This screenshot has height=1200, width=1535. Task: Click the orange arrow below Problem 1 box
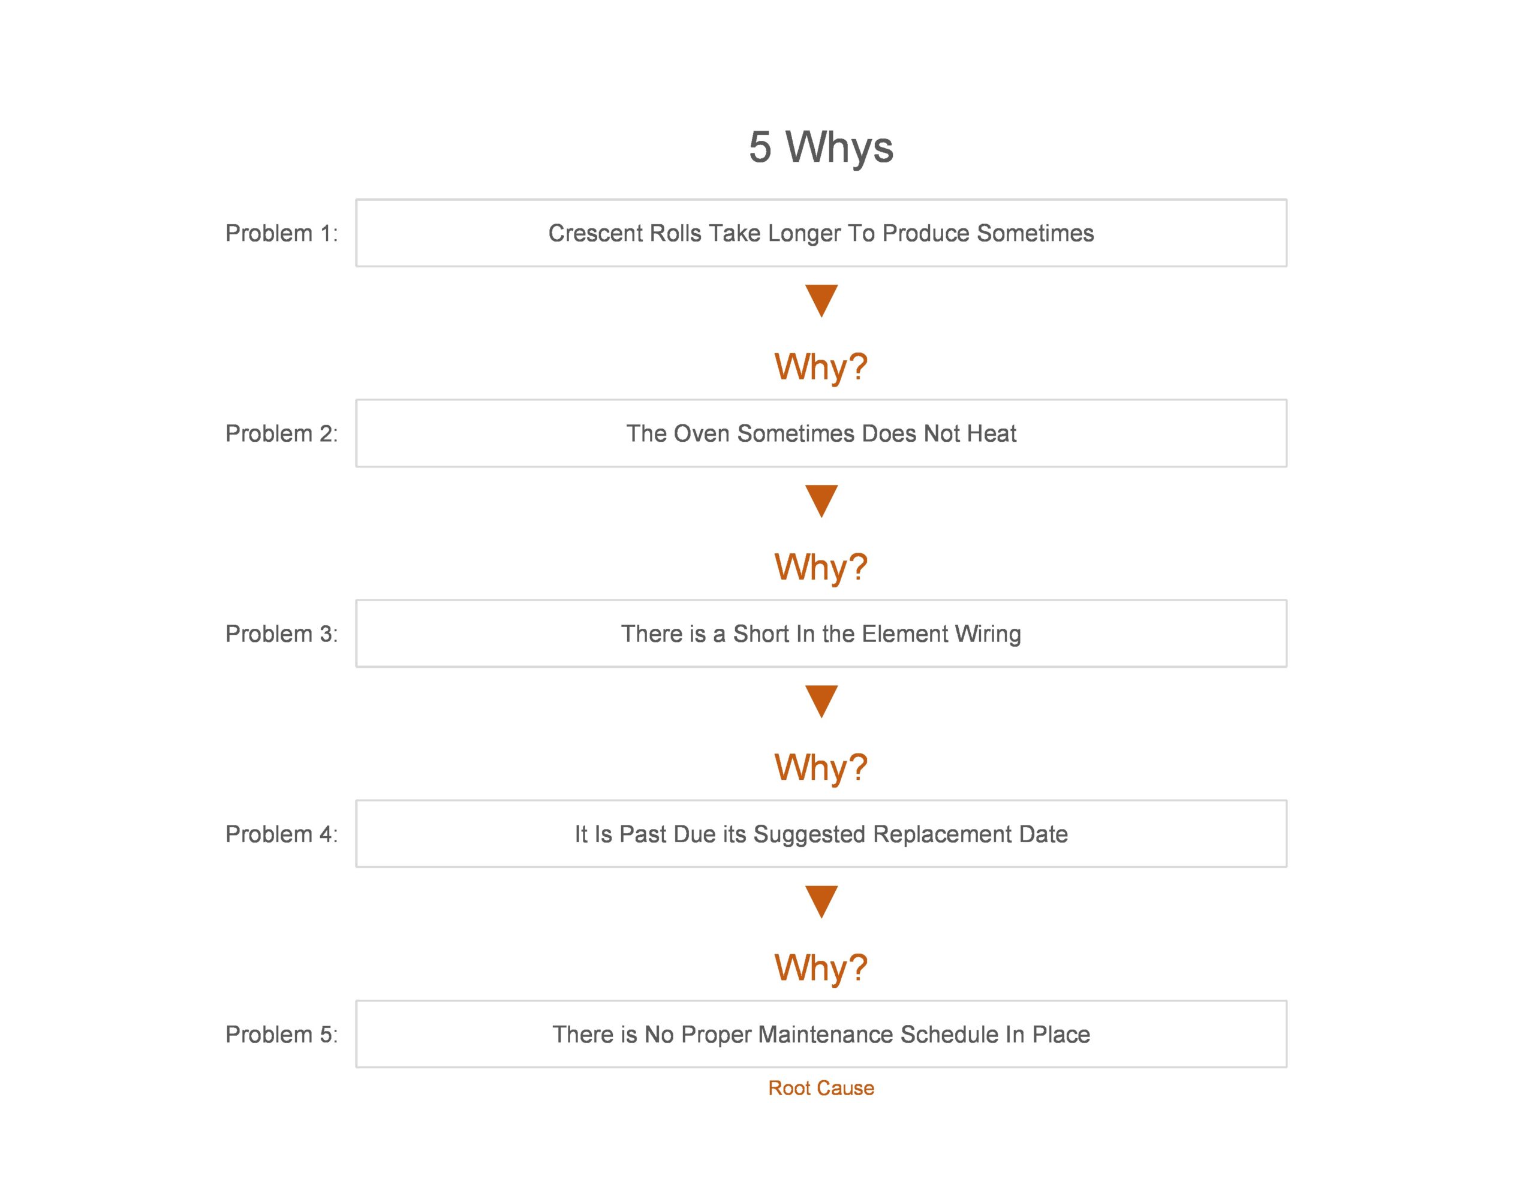pyautogui.click(x=821, y=301)
